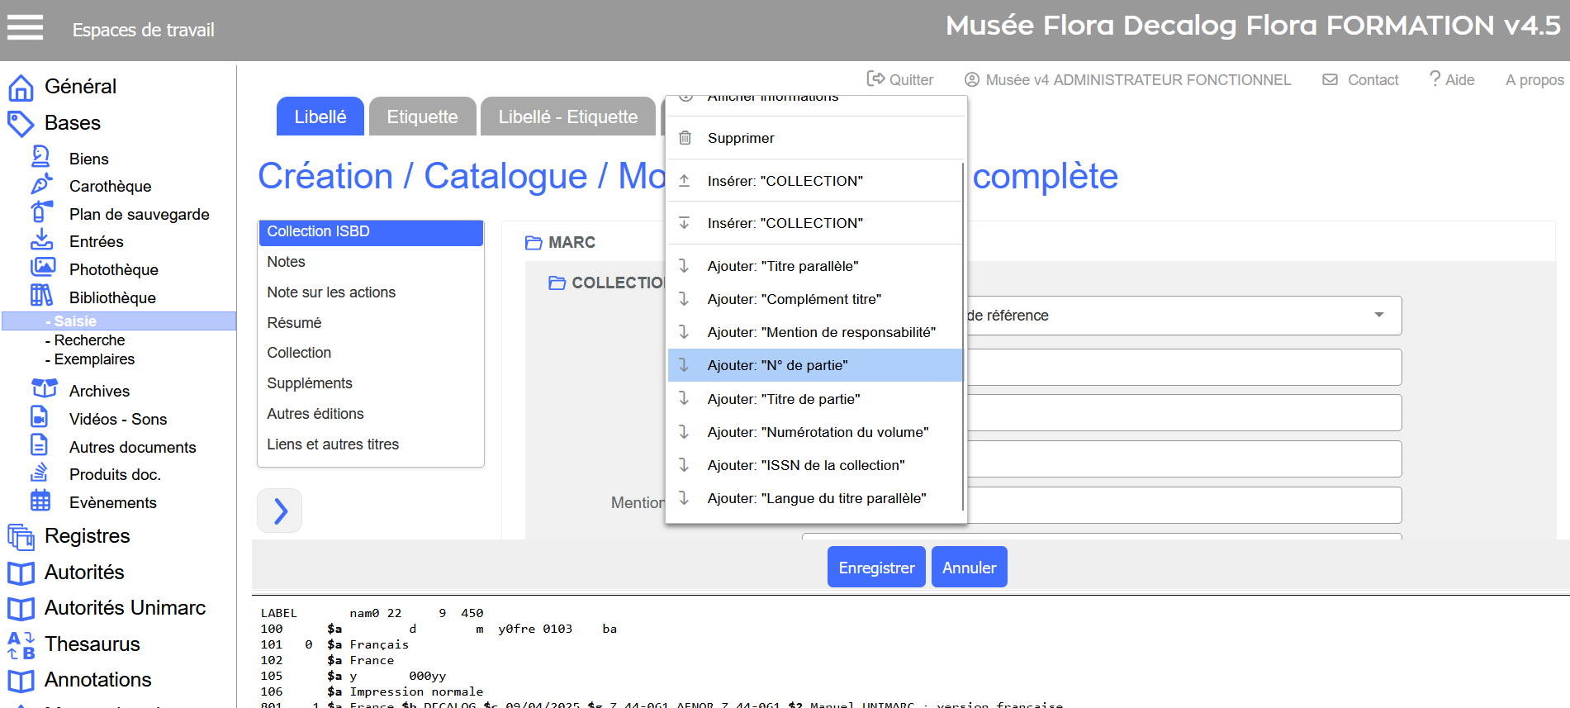Click the Photothèque image icon

click(x=42, y=268)
